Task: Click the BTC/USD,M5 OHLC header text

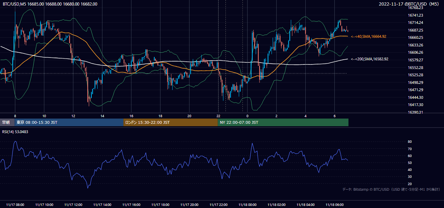Action: point(50,4)
